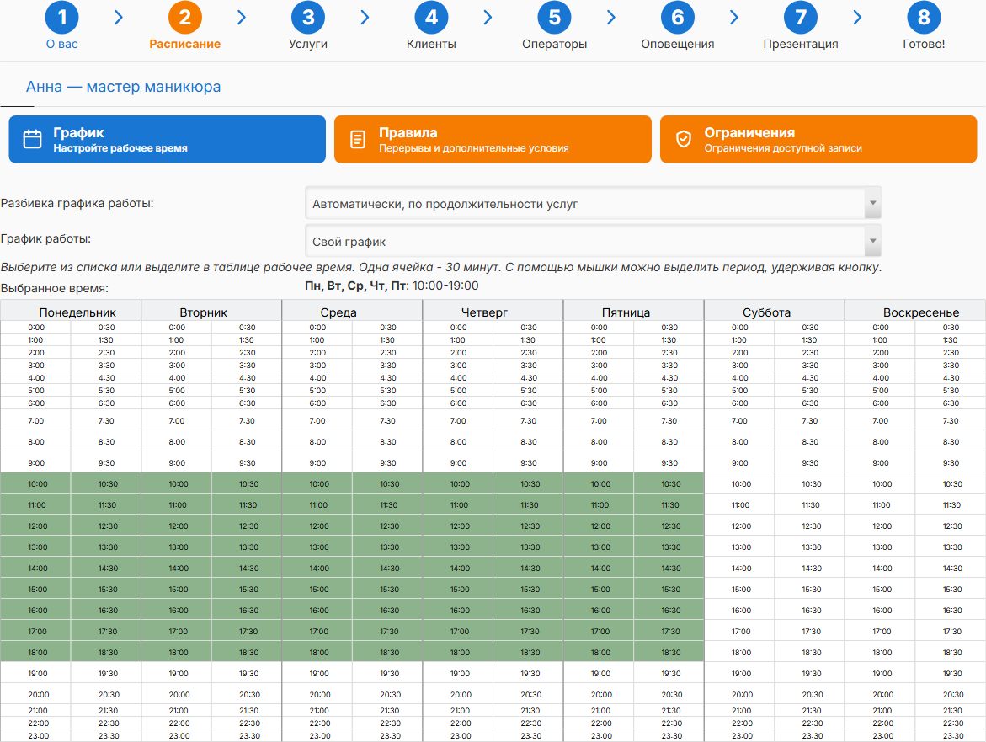The height and width of the screenshot is (742, 986).
Task: Open step 4 circle 'Клиенты'
Action: tap(431, 17)
